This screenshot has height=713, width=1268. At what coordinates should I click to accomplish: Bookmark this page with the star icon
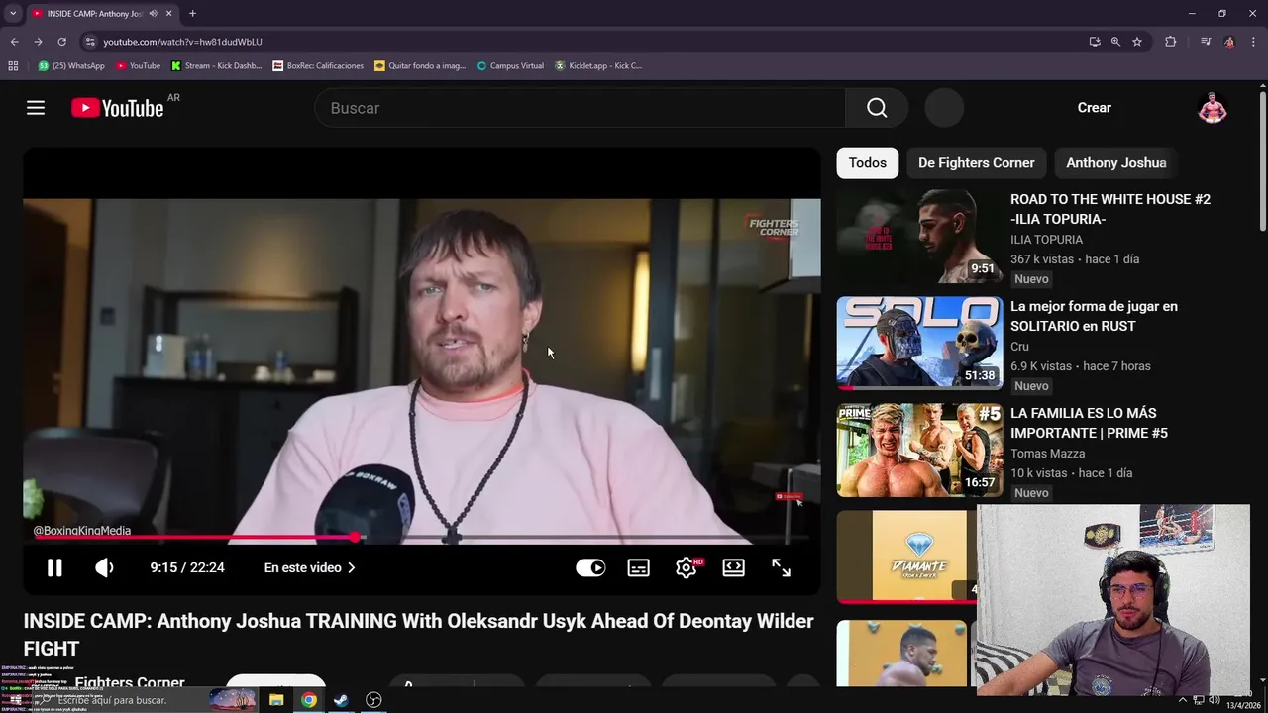[x=1137, y=42]
